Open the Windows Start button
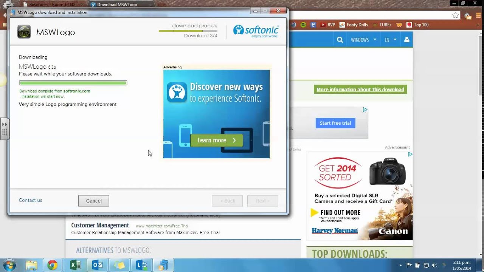Screen dimensions: 484x272 pos(9,265)
